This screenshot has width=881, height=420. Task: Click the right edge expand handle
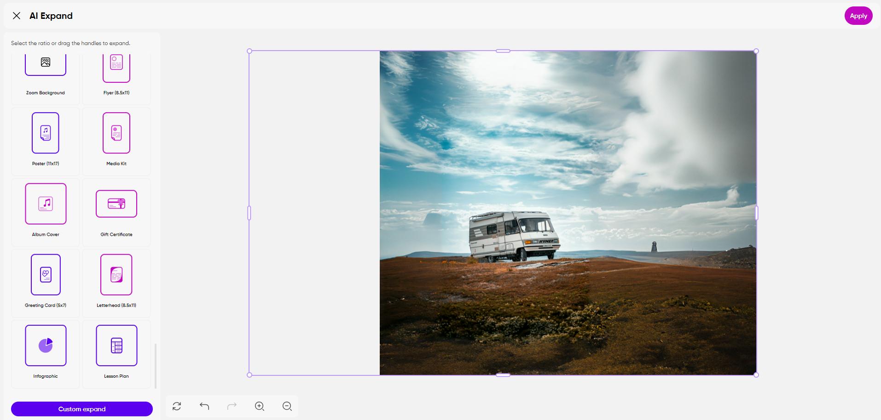point(756,212)
